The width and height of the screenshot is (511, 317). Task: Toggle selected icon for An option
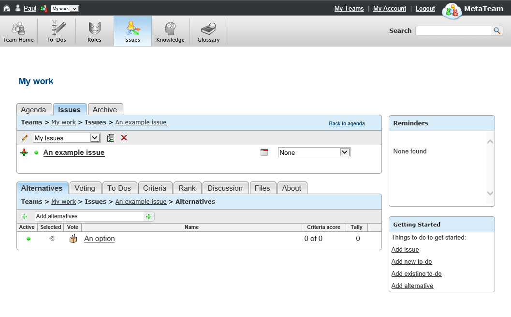(x=52, y=239)
